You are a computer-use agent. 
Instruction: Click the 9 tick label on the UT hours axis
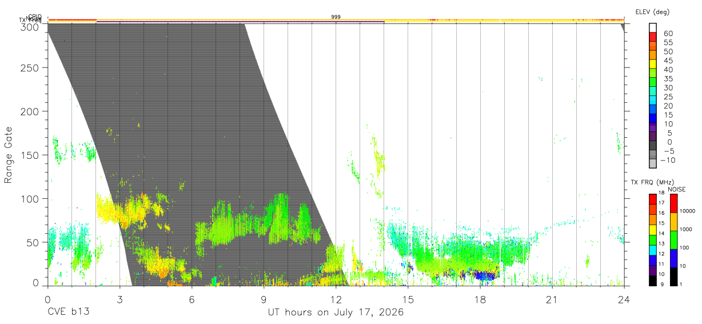point(264,299)
